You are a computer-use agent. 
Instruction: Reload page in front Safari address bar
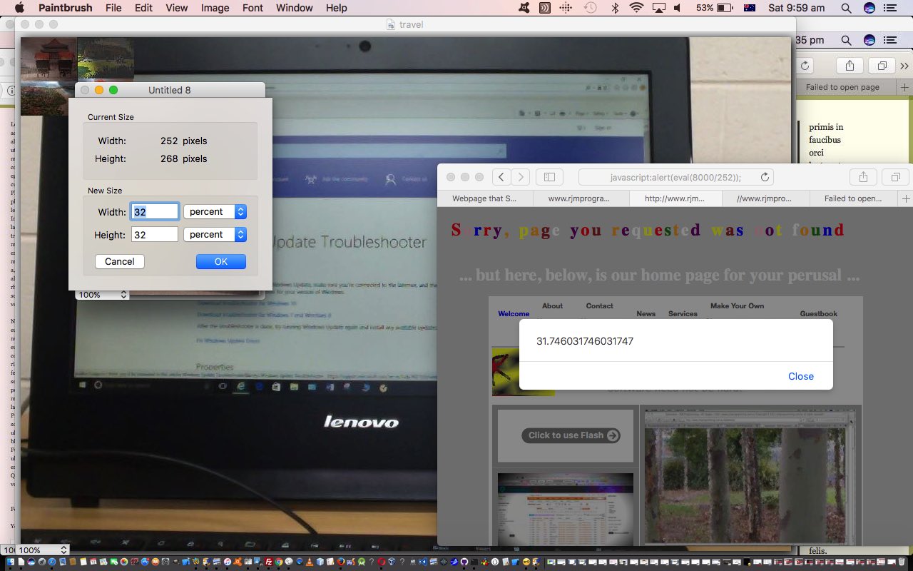pyautogui.click(x=765, y=177)
